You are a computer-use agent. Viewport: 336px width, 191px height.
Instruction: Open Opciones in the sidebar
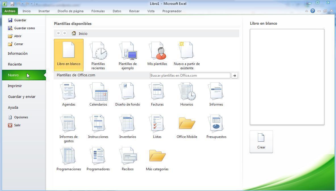point(18,117)
